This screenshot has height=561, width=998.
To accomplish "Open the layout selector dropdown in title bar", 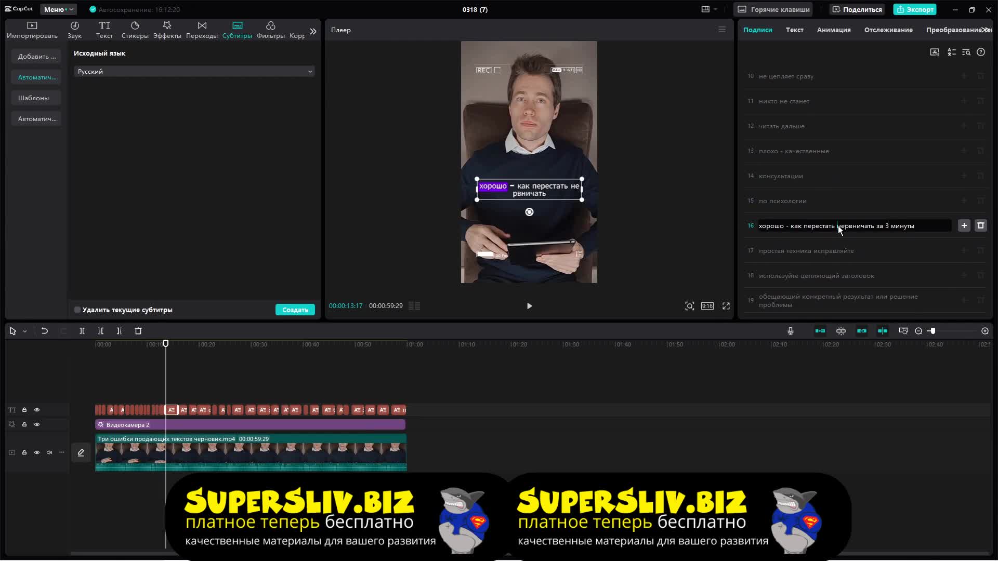I will (709, 9).
